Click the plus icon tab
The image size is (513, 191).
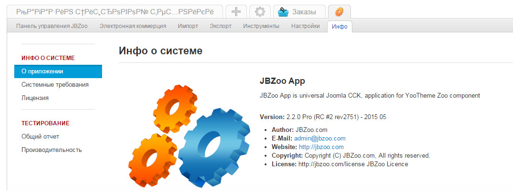[x=236, y=12]
